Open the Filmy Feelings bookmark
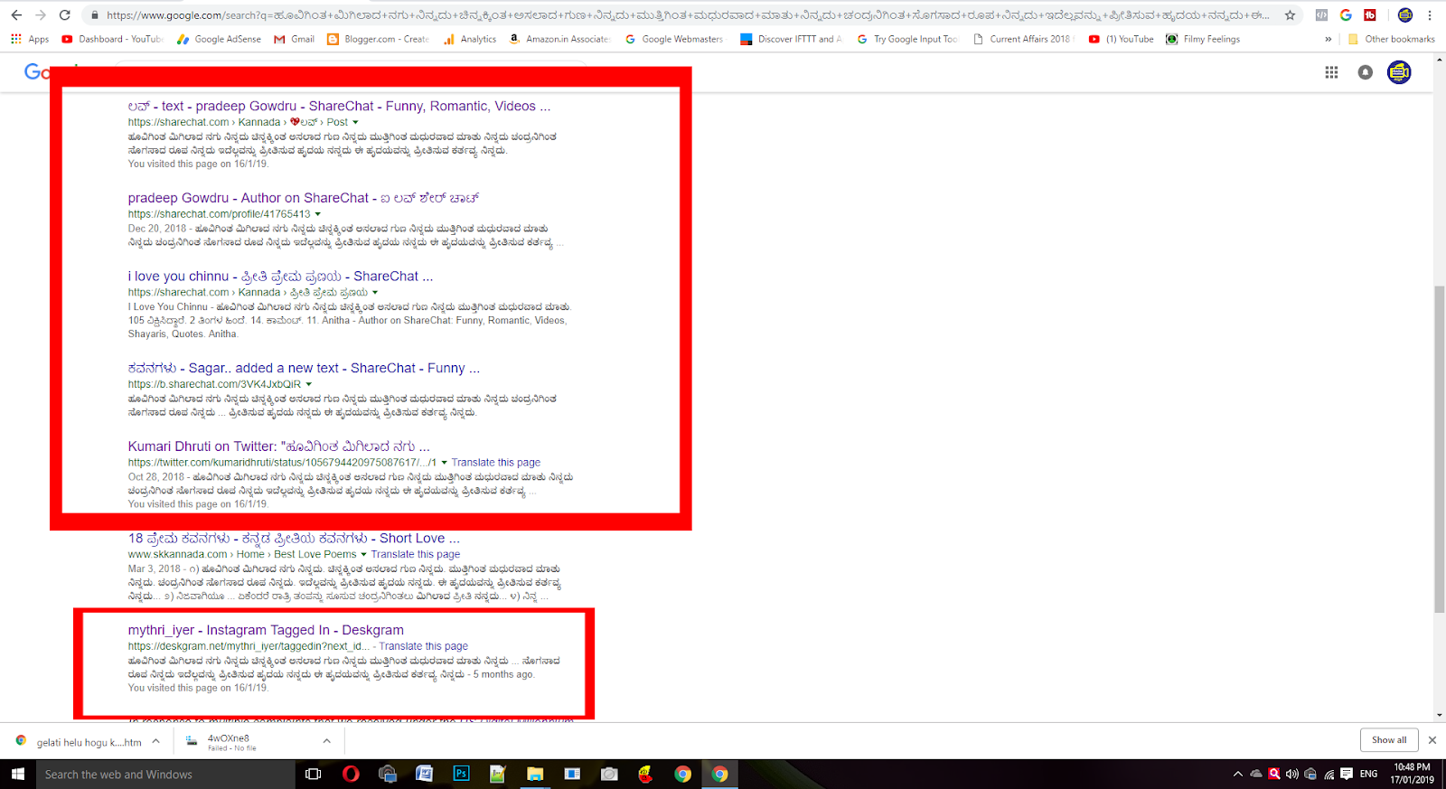 coord(1203,39)
